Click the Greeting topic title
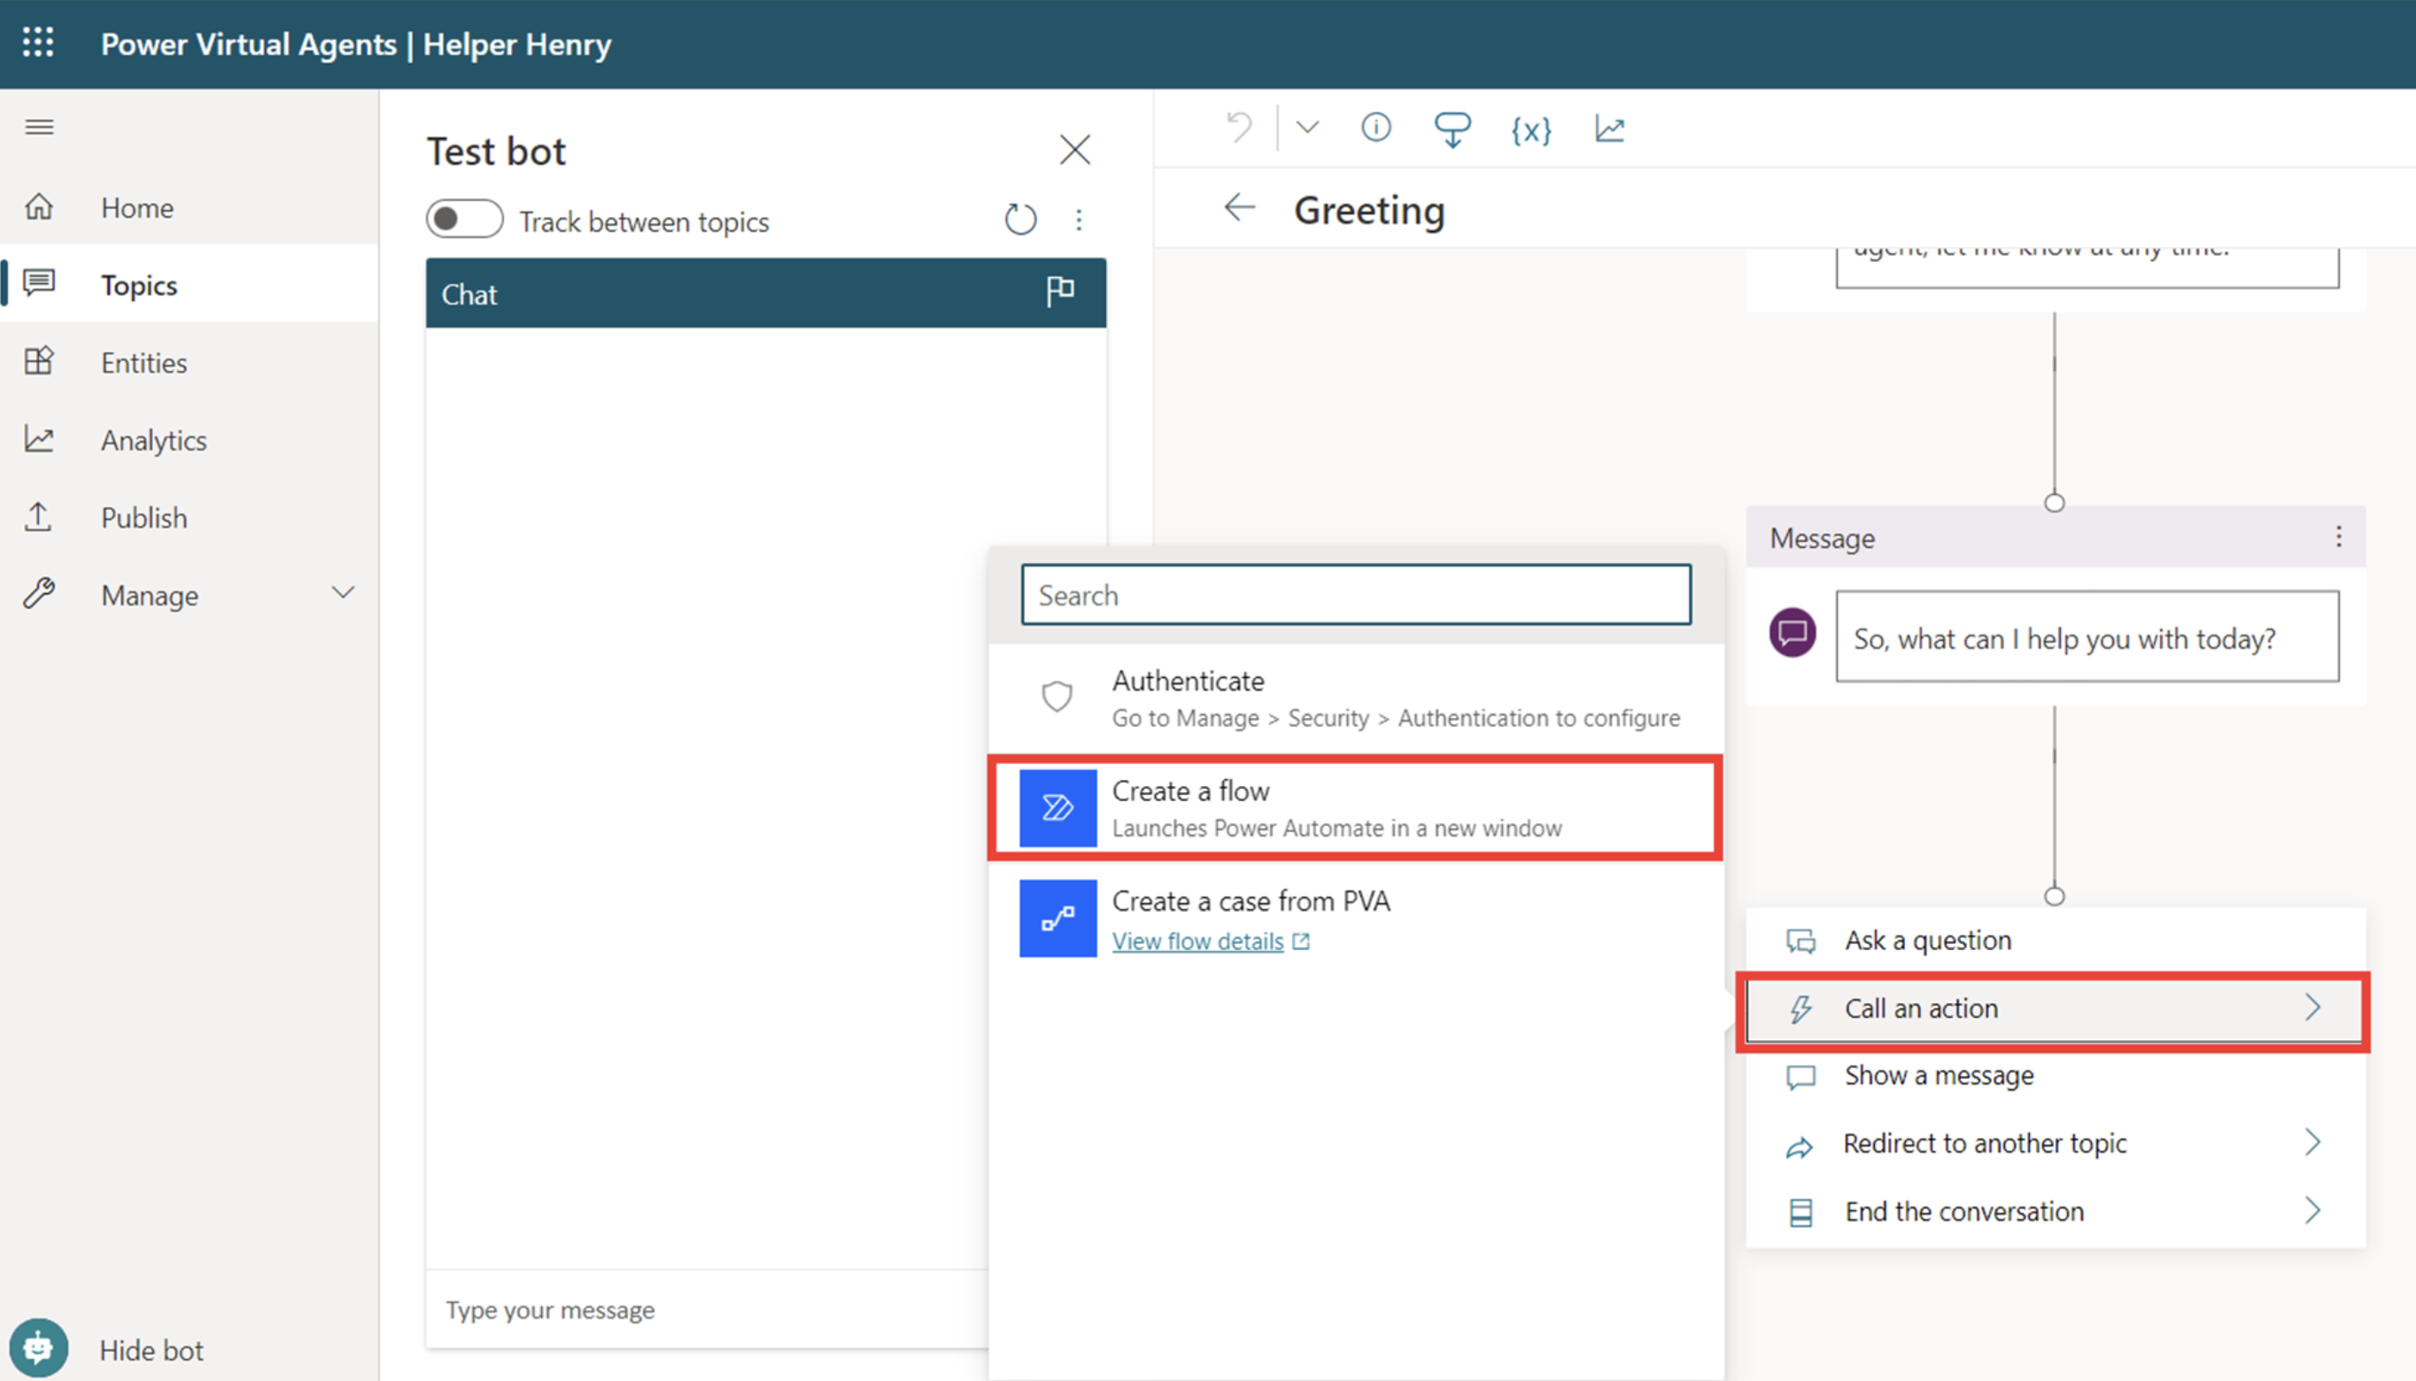 1369,210
